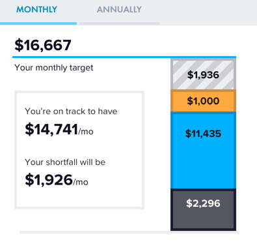This screenshot has height=242, width=257.
Task: Click the $1,000 label in the orange segment
Action: 203,101
